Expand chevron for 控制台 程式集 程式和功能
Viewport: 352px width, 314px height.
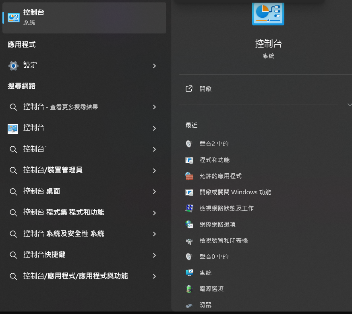pyautogui.click(x=154, y=213)
